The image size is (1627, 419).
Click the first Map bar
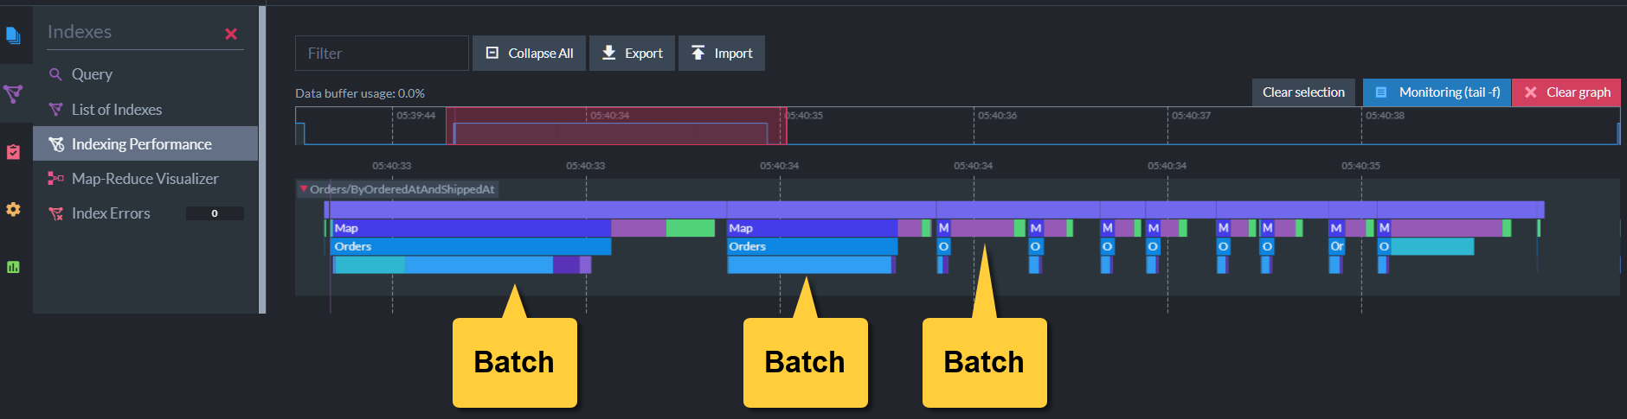471,228
